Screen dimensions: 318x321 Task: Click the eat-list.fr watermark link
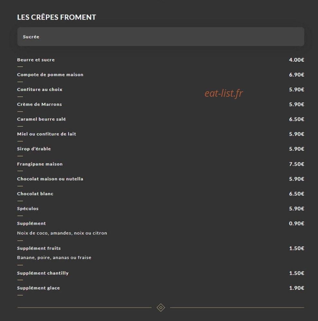tap(223, 94)
